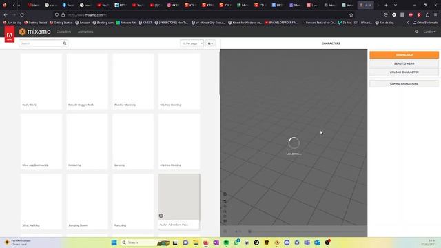Viewport: 441px width, 248px height.
Task: Bookmark the page with the star icon
Action: click(351, 14)
